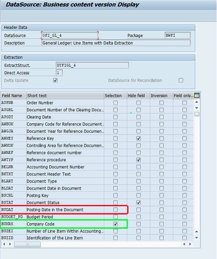The height and width of the screenshot is (259, 217).
Task: Toggle Hide field checkbox for AWTYP row
Action: [138, 160]
